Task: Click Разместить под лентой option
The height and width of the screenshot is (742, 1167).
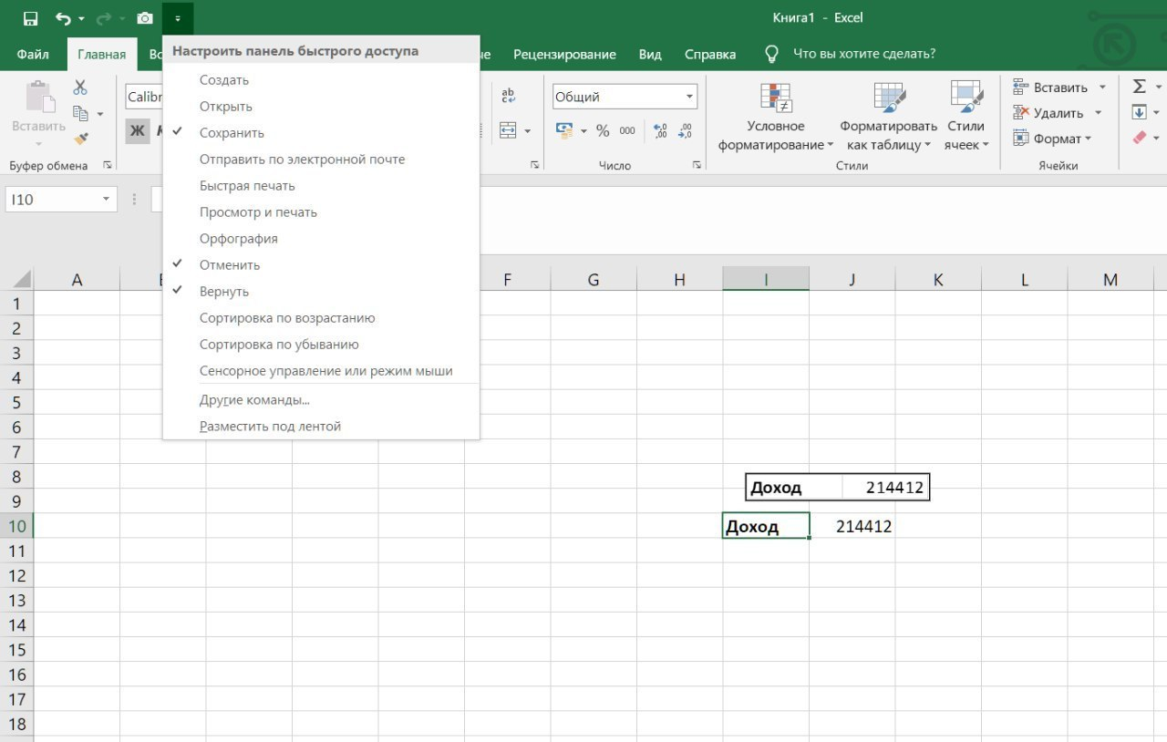Action: (x=270, y=427)
